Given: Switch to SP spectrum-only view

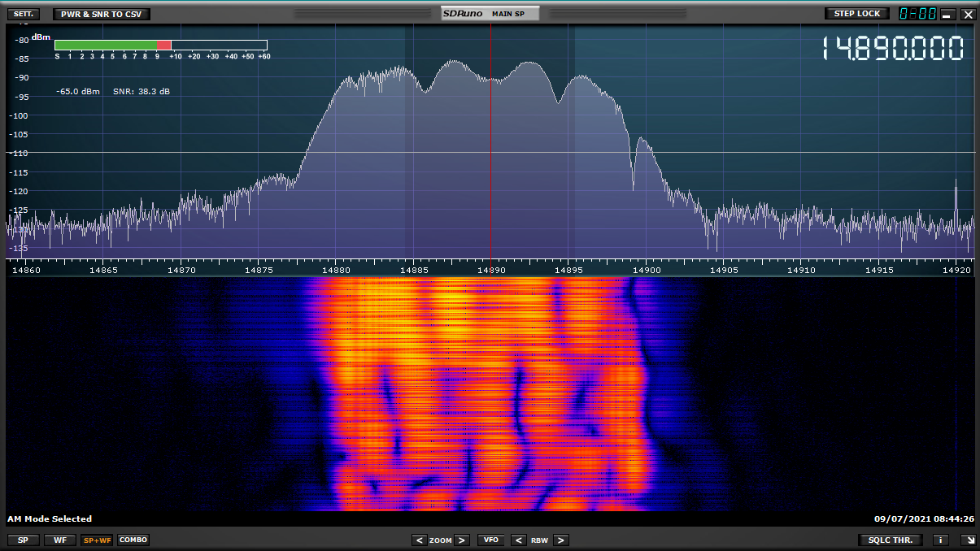Looking at the screenshot, I should click(23, 540).
